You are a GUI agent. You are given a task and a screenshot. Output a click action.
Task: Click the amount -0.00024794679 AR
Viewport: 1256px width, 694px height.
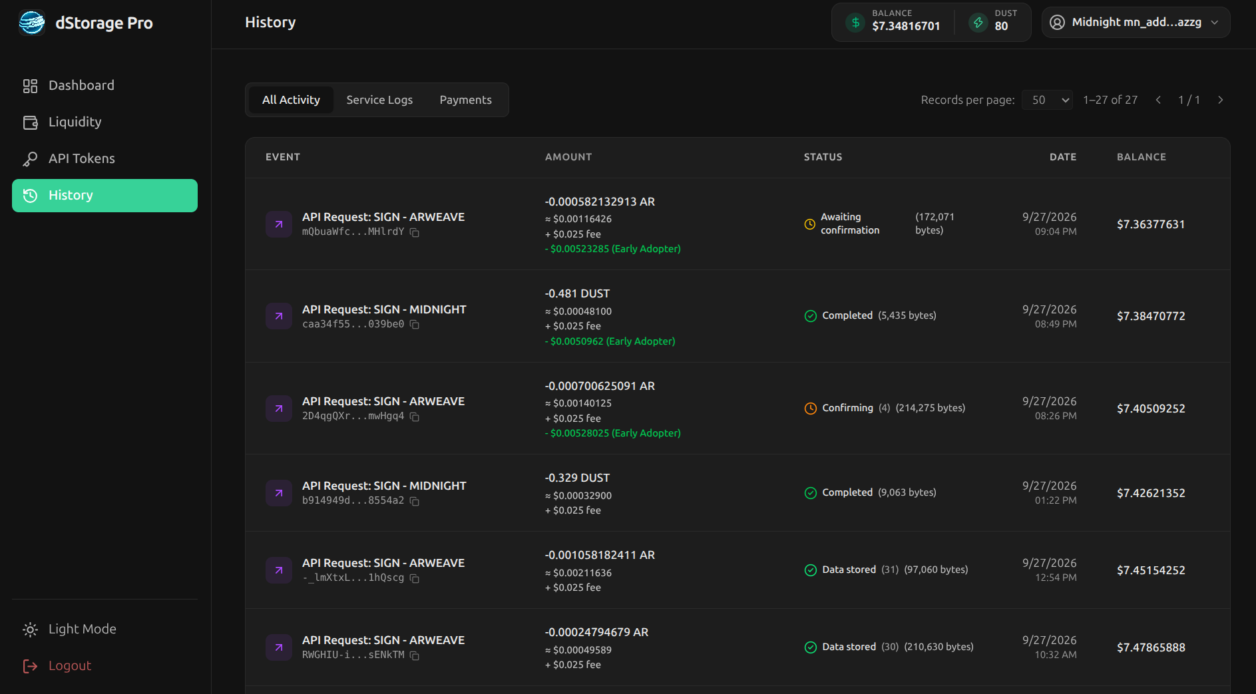pyautogui.click(x=596, y=632)
